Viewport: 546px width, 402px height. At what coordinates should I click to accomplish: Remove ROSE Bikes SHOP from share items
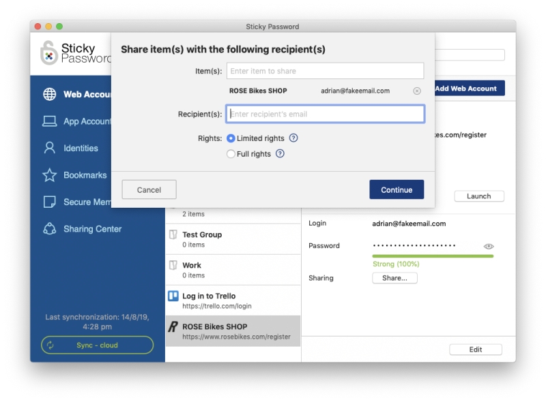(417, 91)
